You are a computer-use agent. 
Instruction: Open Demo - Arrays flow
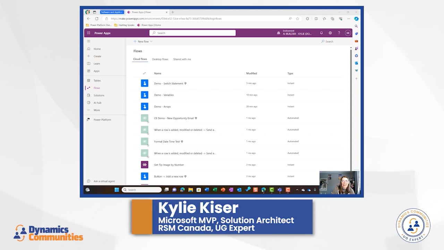(x=162, y=107)
